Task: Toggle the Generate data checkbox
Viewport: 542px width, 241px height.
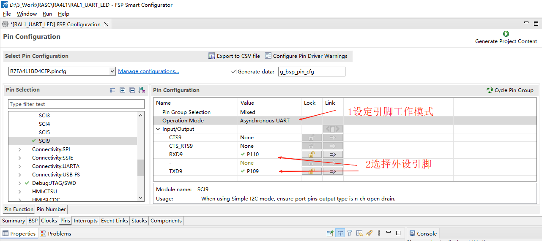Action: [x=233, y=71]
